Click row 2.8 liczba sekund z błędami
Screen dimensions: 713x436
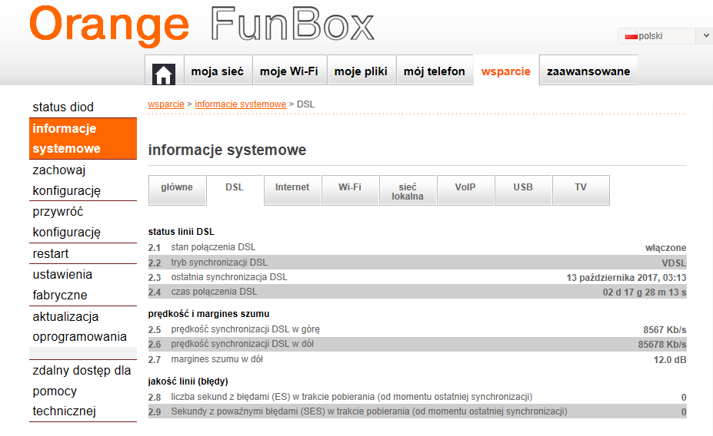pos(418,397)
